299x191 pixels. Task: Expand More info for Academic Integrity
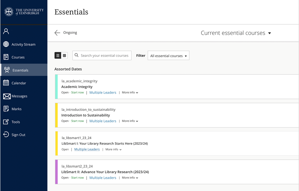tap(130, 92)
